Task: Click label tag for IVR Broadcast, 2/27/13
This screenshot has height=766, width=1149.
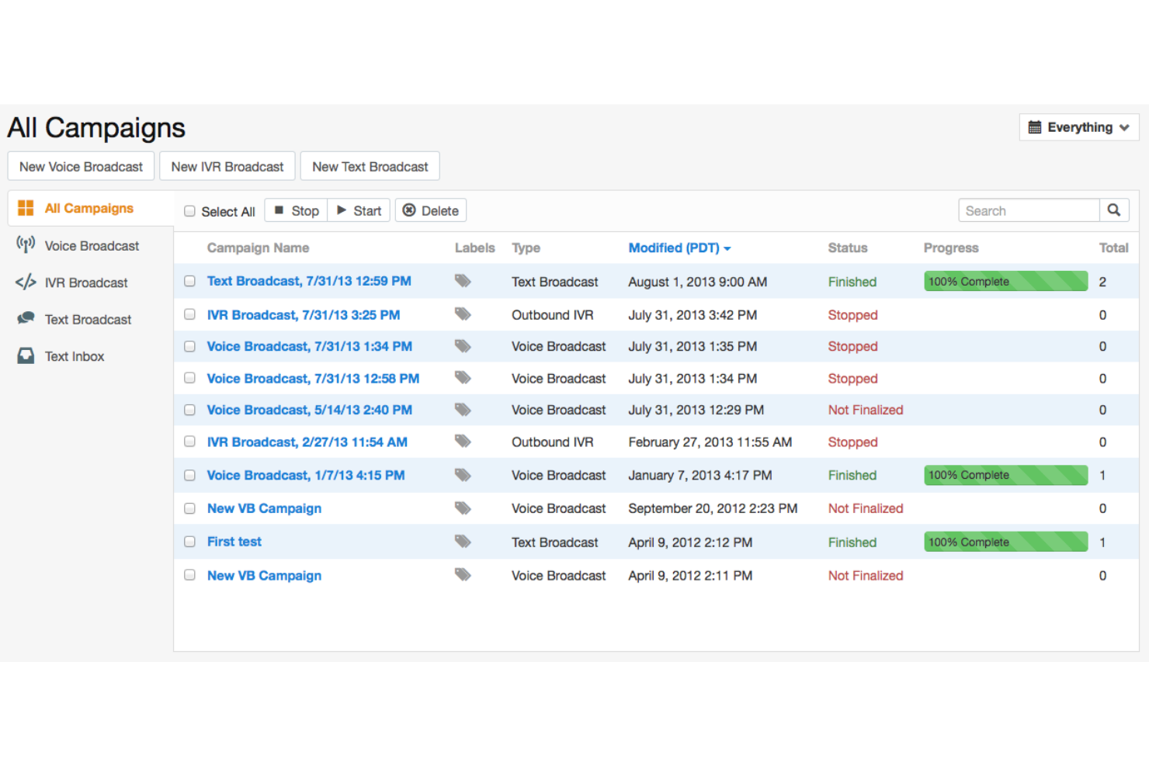Action: [463, 442]
